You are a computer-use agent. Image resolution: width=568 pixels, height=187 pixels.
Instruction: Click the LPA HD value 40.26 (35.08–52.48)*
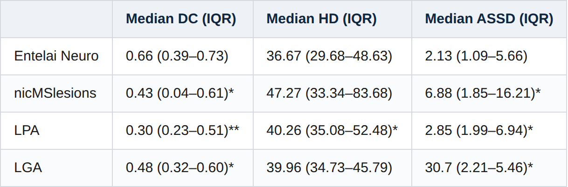[x=332, y=130]
